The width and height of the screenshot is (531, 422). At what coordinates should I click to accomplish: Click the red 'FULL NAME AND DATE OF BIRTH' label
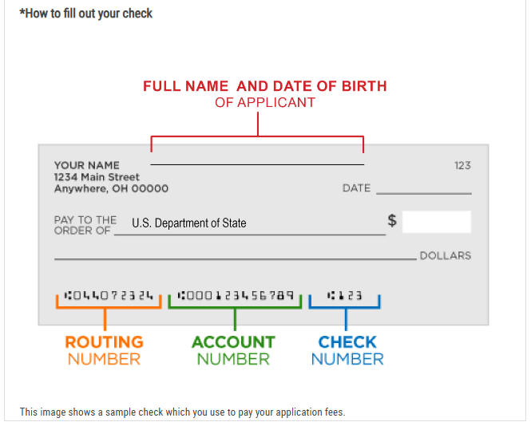click(x=265, y=86)
